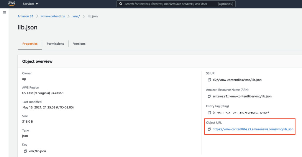Switch to the Permissions tab
302x157 pixels.
click(55, 44)
